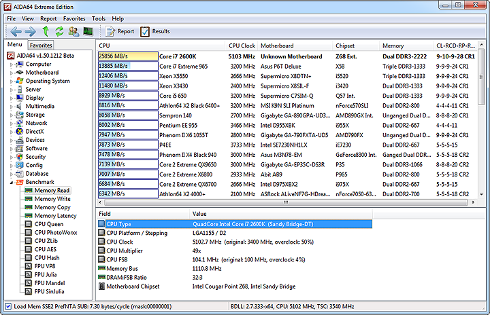The height and width of the screenshot is (315, 490).
Task: Expand the Storage tree node
Action: point(12,115)
